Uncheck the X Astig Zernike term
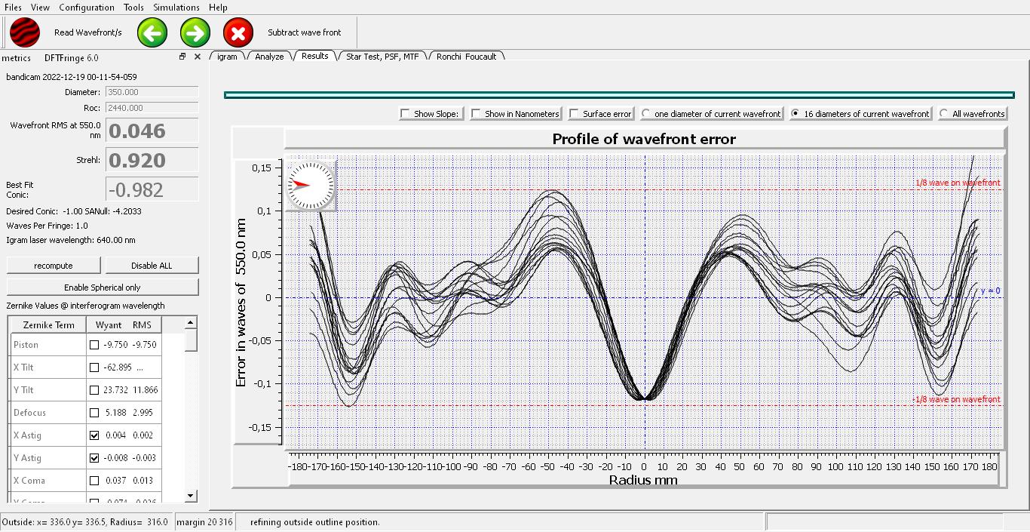The width and height of the screenshot is (1030, 532). [x=94, y=435]
